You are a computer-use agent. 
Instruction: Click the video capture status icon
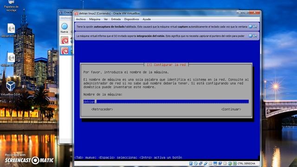(220, 163)
